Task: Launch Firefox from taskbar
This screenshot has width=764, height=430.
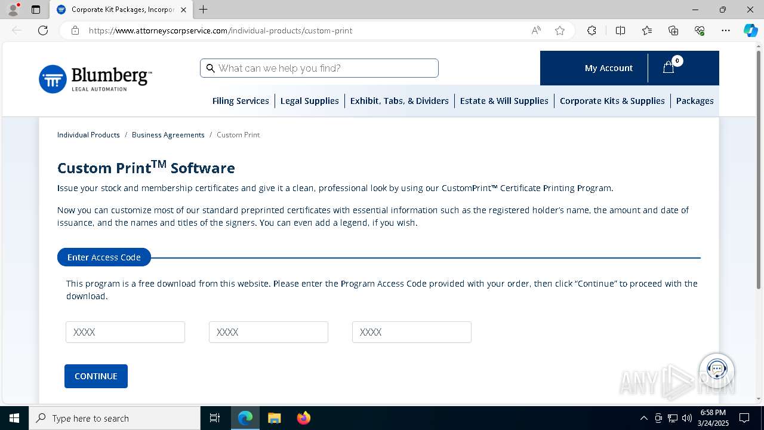Action: tap(303, 418)
